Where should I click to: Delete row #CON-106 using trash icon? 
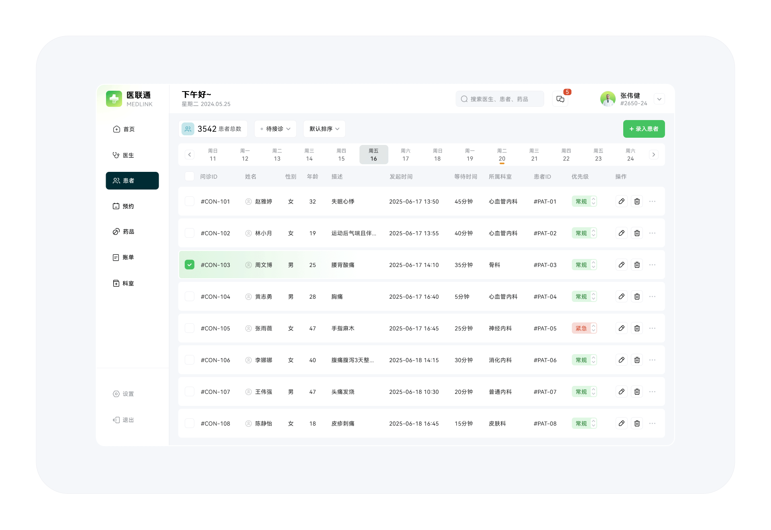pyautogui.click(x=637, y=360)
